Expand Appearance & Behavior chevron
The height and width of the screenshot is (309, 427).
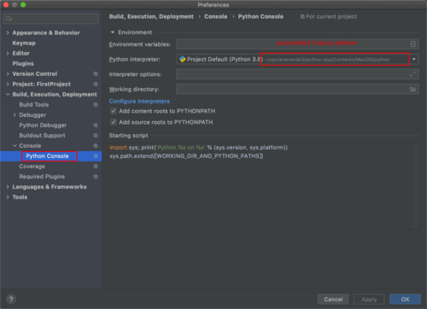coord(8,33)
